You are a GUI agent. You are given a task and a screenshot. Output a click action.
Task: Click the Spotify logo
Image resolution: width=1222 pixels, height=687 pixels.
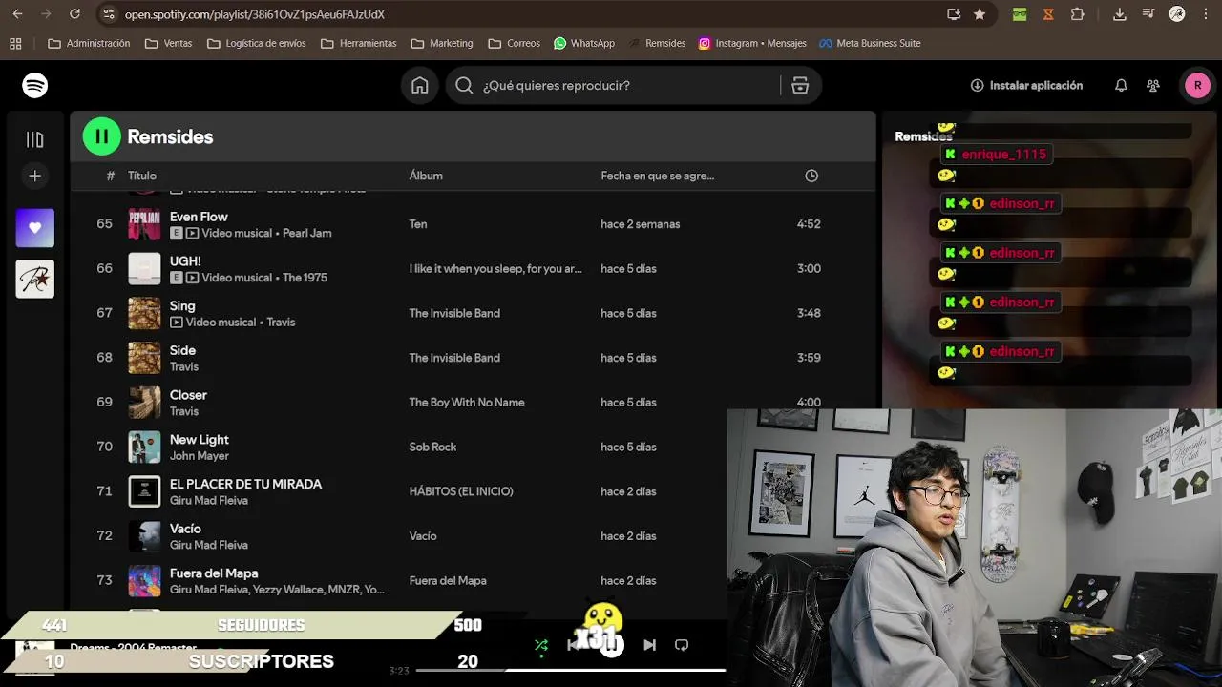click(35, 85)
